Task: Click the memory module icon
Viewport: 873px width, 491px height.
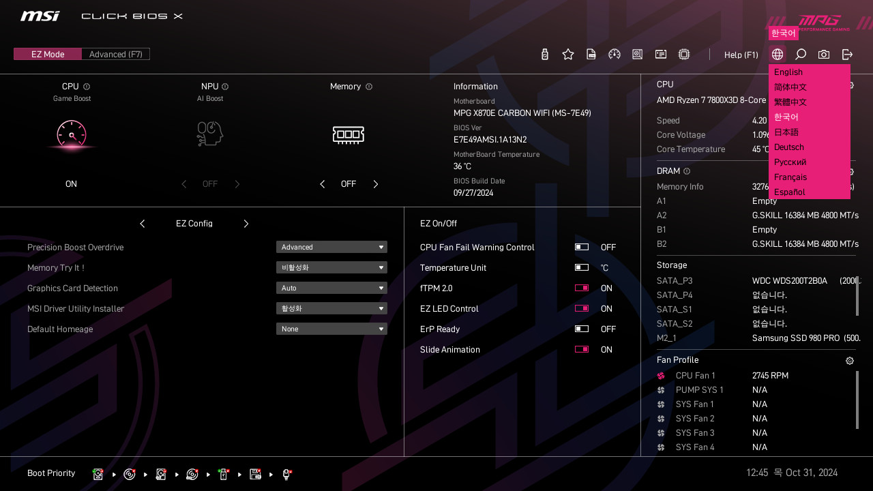Action: pos(349,134)
